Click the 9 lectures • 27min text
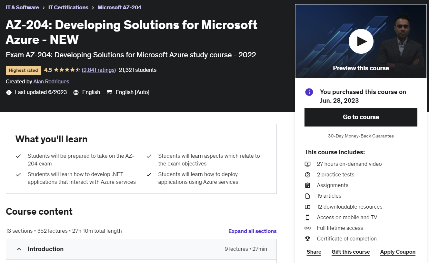 point(246,249)
